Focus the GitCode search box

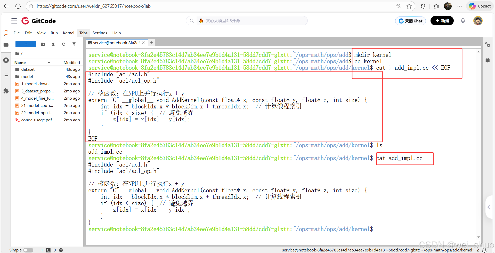click(247, 21)
